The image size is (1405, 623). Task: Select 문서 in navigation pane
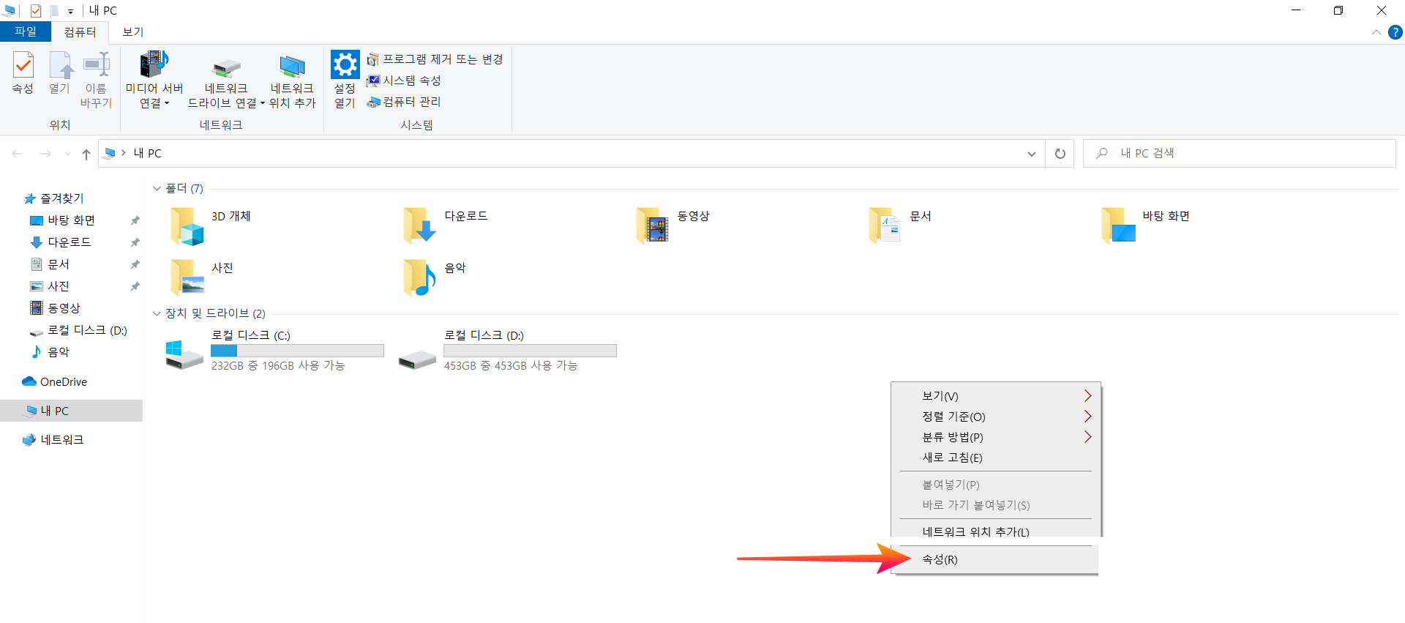59,264
